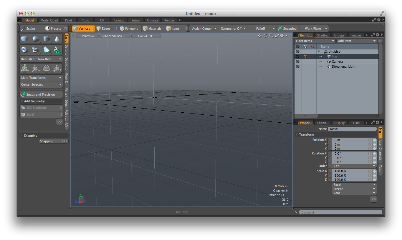Screen dimensions: 402x240
Task: Open the More Transforms dropdown
Action: point(41,78)
